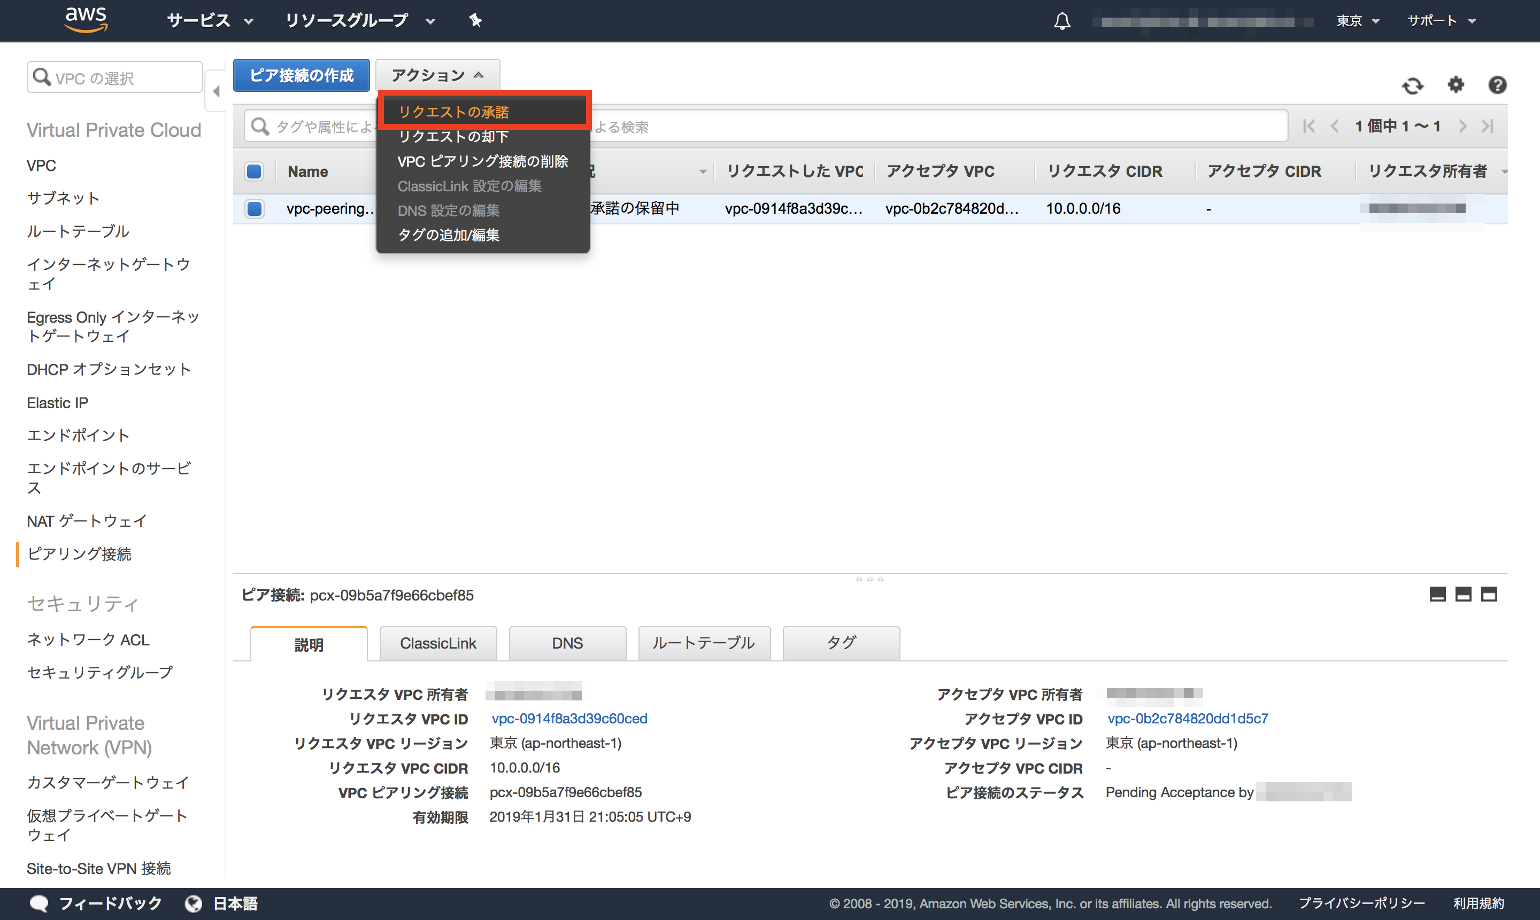Open the settings gear icon
Screen dimensions: 1540x920
(1456, 85)
